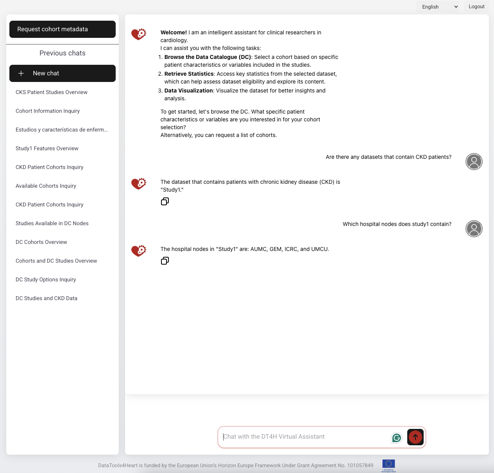Open the Grammarly icon in the chat input

pos(396,437)
